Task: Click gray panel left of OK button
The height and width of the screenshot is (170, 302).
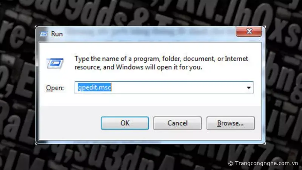Action: (70, 123)
